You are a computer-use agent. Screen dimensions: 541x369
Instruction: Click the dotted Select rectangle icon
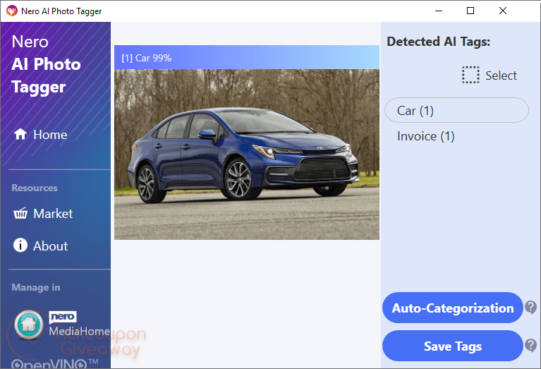470,75
